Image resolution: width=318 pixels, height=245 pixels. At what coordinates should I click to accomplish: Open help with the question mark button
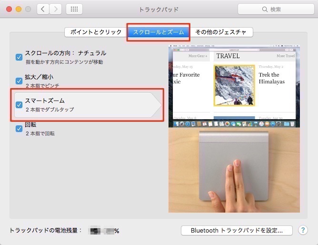pyautogui.click(x=303, y=230)
